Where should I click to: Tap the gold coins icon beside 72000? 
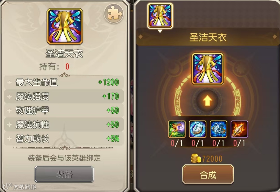tap(196, 158)
